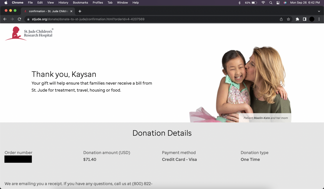View site information via the lock icon
The width and height of the screenshot is (324, 189).
click(29, 19)
